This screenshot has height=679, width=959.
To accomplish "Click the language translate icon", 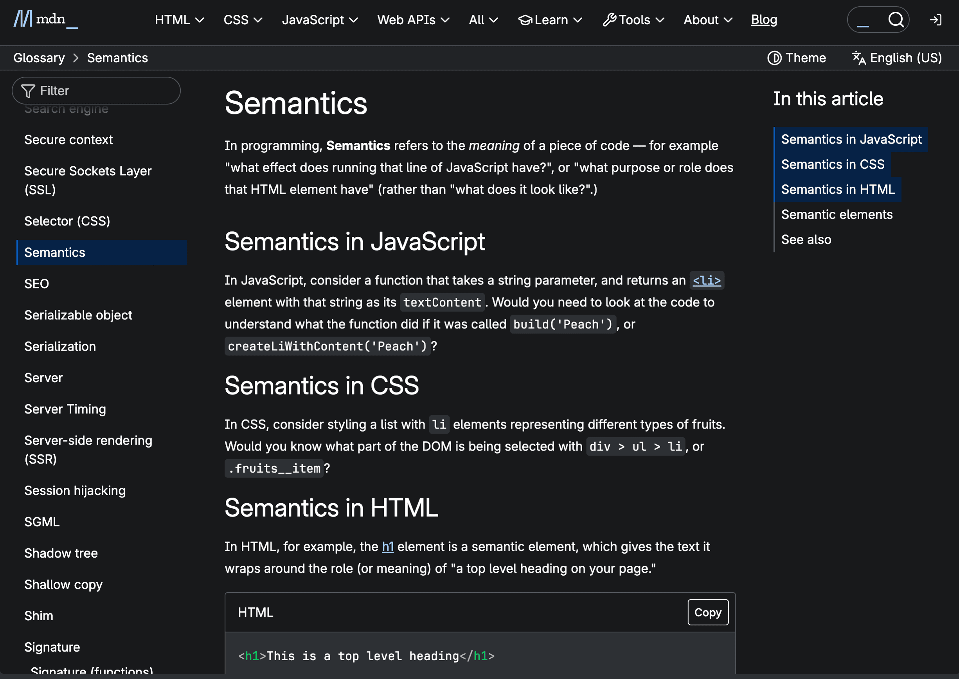I will [859, 58].
